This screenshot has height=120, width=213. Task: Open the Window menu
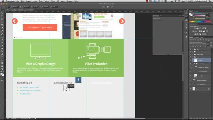(x=69, y=1)
